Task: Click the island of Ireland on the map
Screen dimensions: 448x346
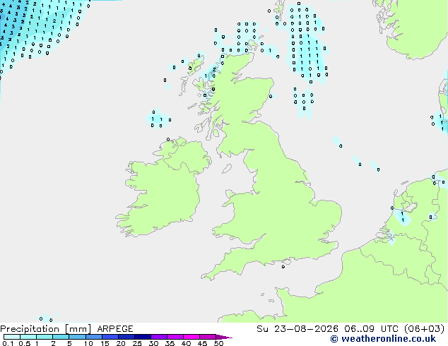Action: pyautogui.click(x=163, y=187)
